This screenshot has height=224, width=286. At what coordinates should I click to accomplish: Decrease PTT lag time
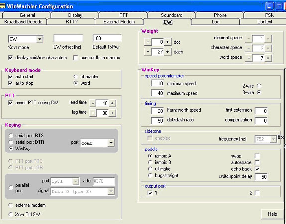click(x=93, y=113)
